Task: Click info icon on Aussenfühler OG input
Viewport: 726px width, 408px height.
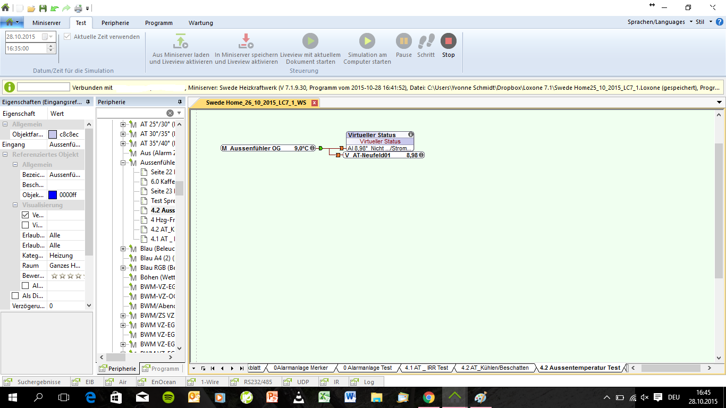Action: point(313,148)
